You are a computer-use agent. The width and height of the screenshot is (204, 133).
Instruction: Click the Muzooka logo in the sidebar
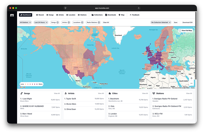coord(12,15)
